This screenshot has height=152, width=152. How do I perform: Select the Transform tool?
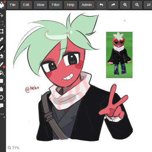[2, 31]
